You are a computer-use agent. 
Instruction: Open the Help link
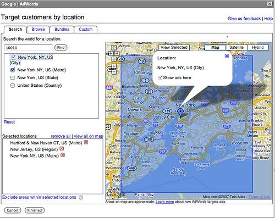[x=268, y=19]
